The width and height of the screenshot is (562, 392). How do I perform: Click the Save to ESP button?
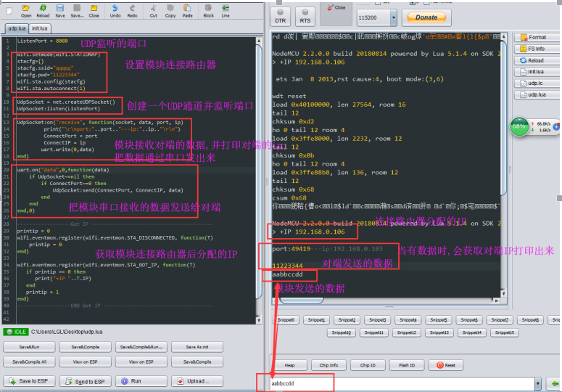click(x=30, y=381)
